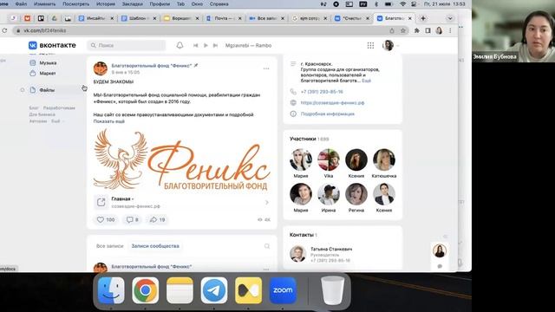Skip to previous track in VK player

click(x=195, y=45)
